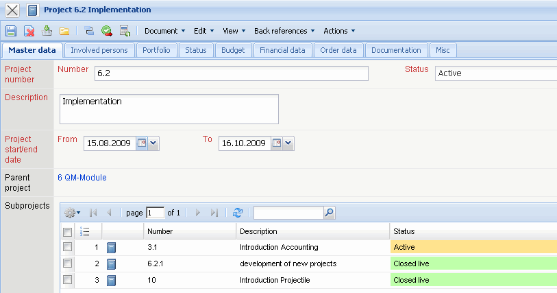
Task: Open the subproject 6.2.1 book icon
Action: [112, 263]
